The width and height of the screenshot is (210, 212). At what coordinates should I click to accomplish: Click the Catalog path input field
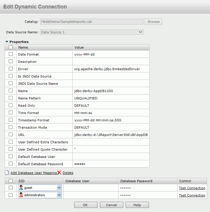point(91,22)
